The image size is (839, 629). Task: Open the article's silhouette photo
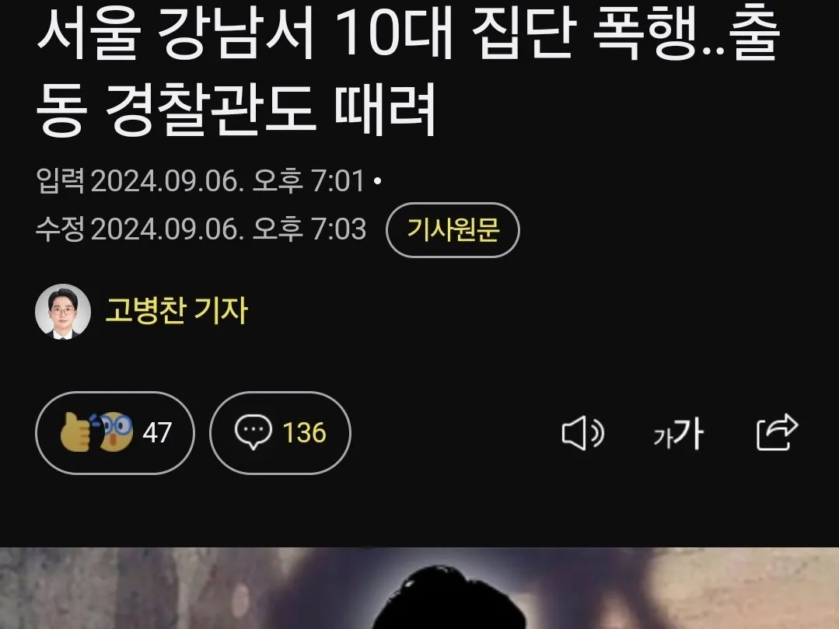coord(420,588)
